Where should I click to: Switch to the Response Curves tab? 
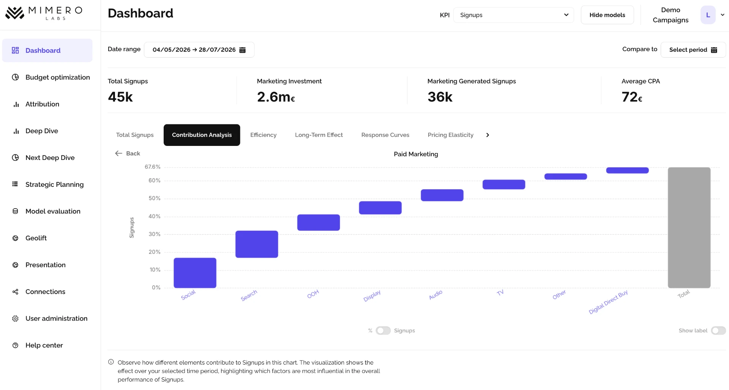pyautogui.click(x=385, y=135)
